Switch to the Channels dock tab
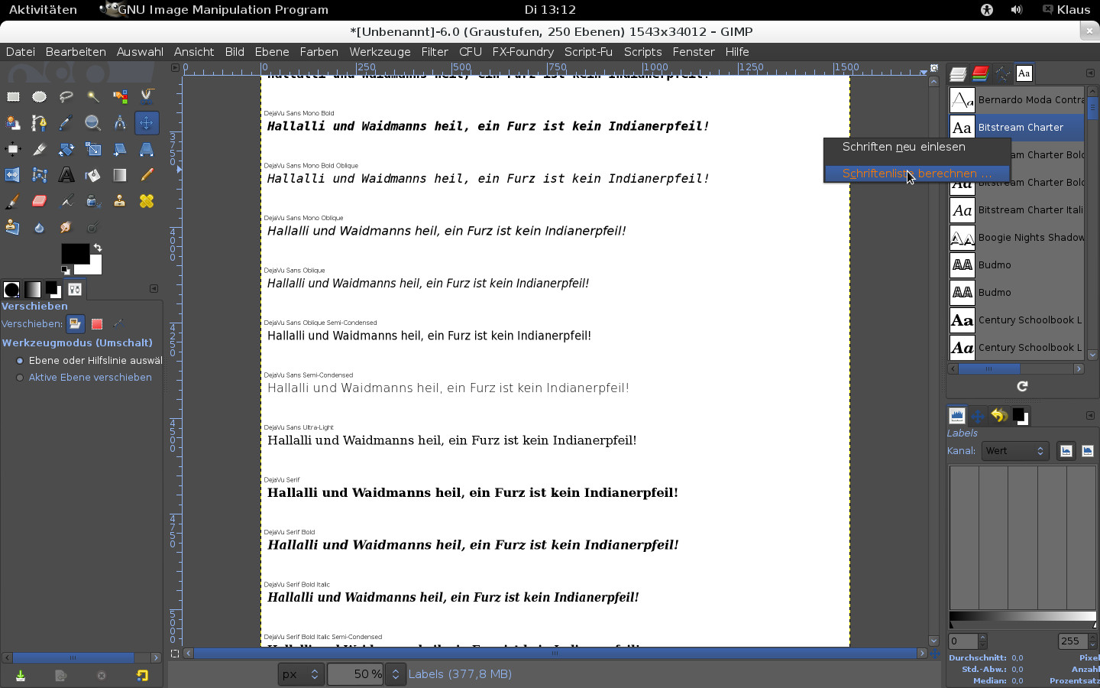This screenshot has width=1100, height=688. (980, 73)
